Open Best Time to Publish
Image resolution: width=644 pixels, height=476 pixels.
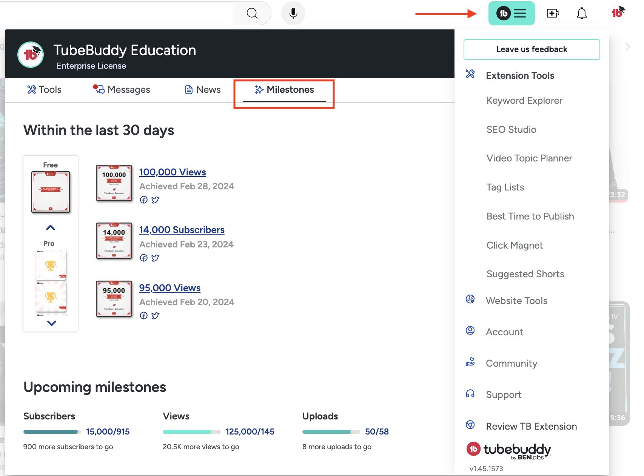[530, 217]
